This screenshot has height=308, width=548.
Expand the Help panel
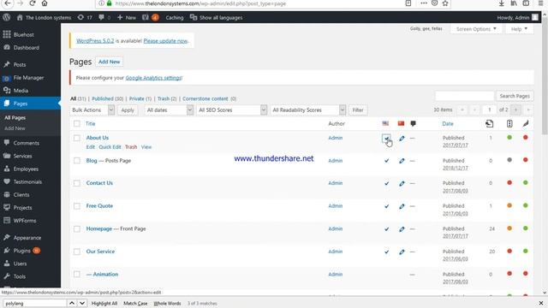tap(519, 29)
